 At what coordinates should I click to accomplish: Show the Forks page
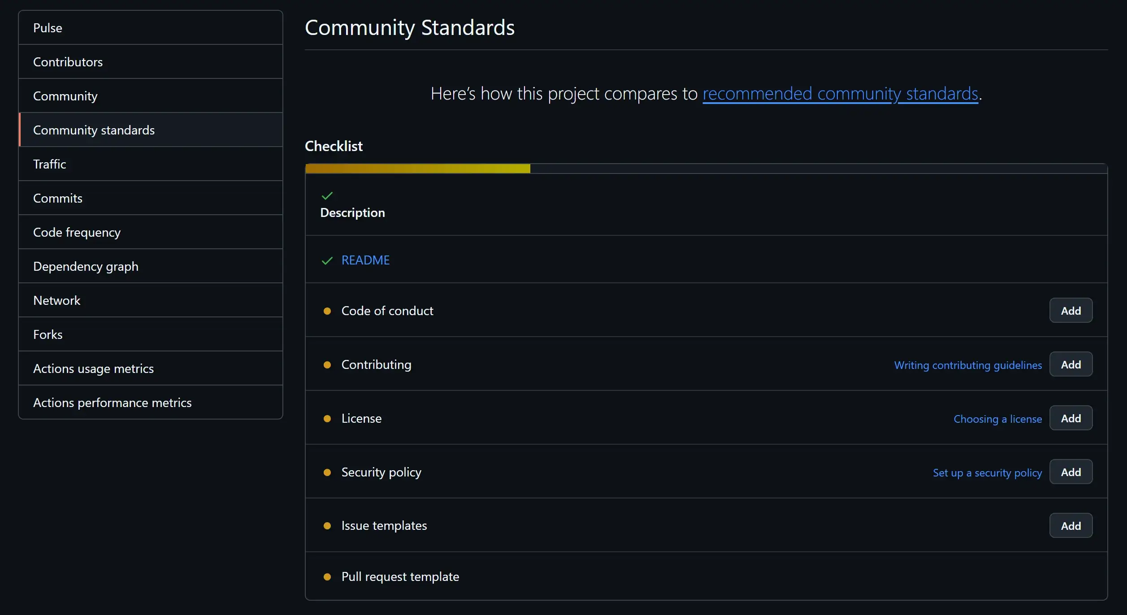(x=48, y=334)
